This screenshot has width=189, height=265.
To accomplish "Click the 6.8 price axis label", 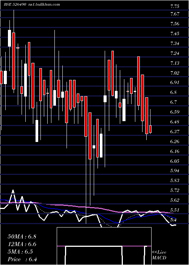I will [174, 92].
